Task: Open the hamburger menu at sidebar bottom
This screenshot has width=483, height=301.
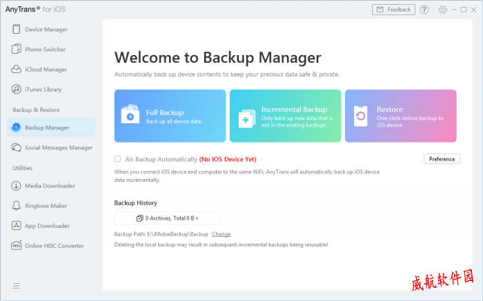Action: pos(17,286)
